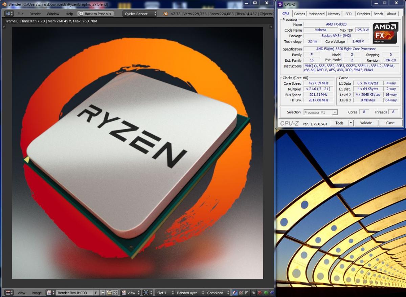Open the Render menu in Blender
The height and width of the screenshot is (297, 406).
click(35, 14)
